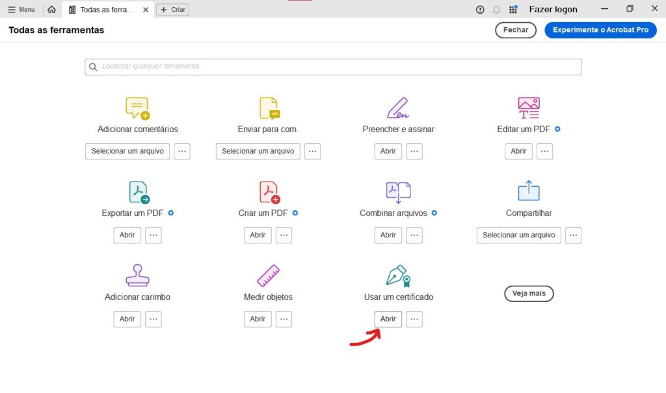This screenshot has height=393, width=666.
Task: Open notifications bell icon
Action: coord(496,9)
